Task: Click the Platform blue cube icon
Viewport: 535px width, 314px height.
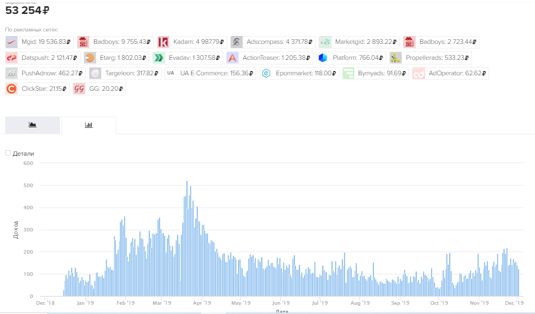Action: point(323,58)
